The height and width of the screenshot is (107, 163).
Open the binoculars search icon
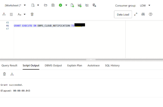[x=143, y=14]
